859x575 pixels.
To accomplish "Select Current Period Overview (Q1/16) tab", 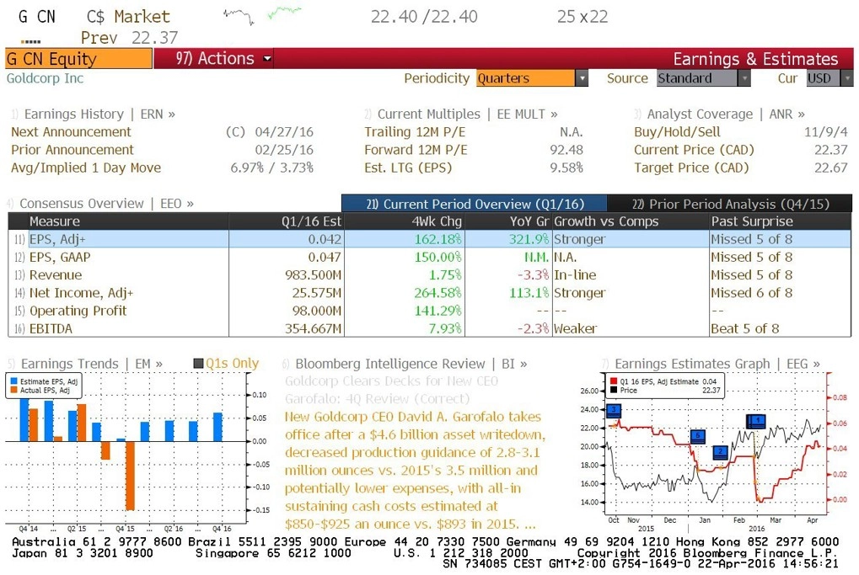I will coord(475,204).
